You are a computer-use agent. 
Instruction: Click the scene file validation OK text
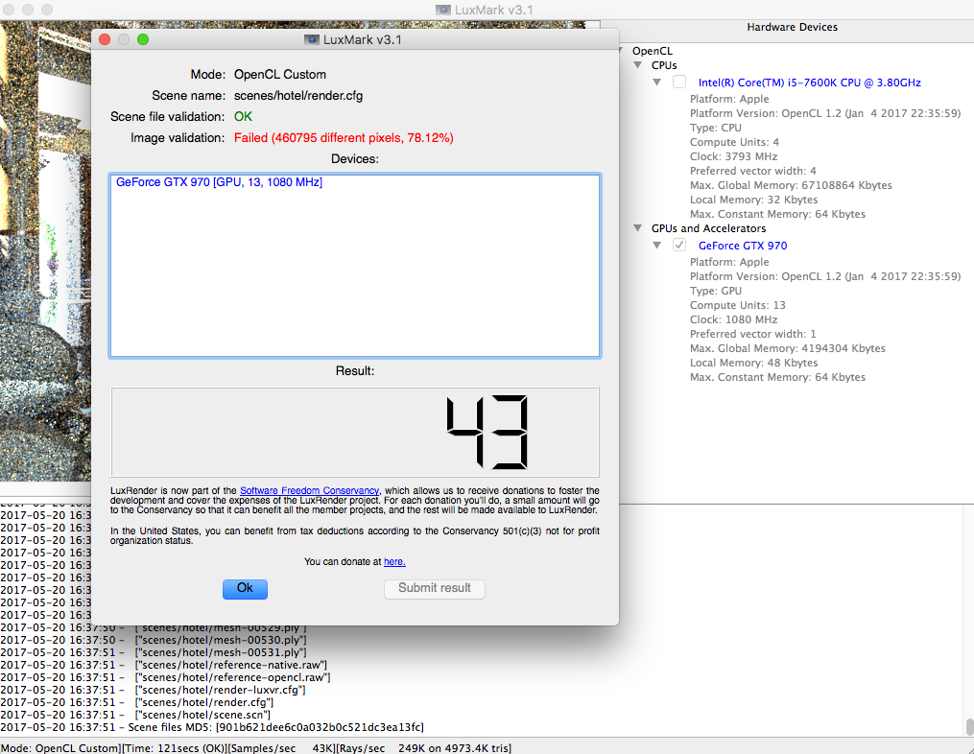243,117
